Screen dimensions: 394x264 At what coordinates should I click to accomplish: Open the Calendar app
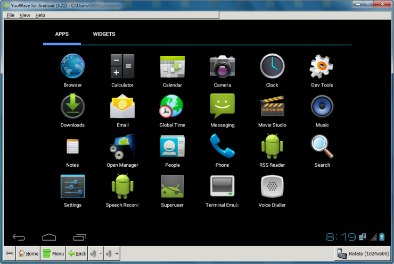tap(173, 67)
